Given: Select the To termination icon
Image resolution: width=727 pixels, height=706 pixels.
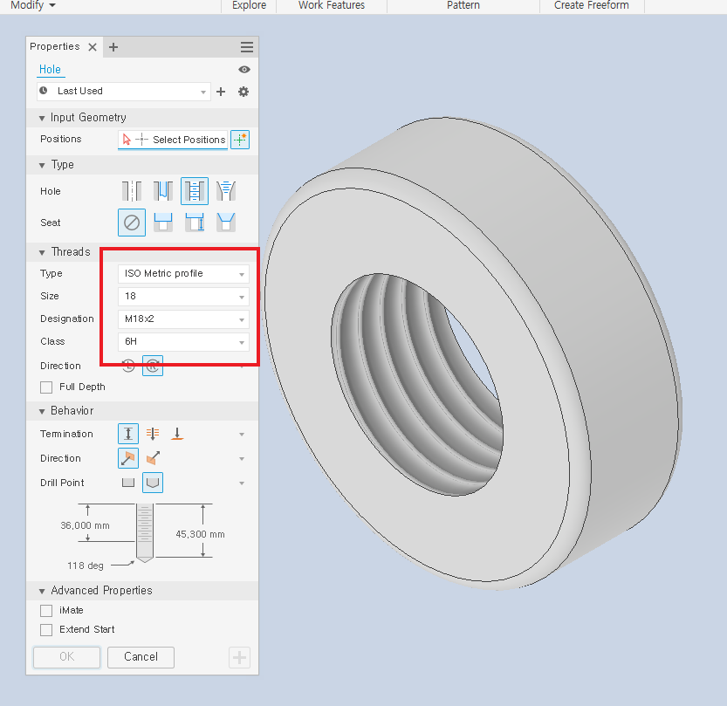Looking at the screenshot, I should [x=176, y=434].
